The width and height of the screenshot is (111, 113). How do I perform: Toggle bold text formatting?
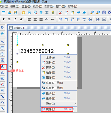[9, 19]
